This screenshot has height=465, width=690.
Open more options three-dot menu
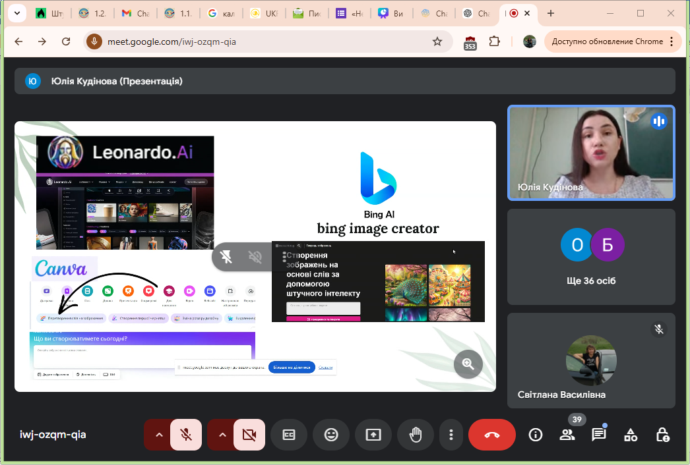pos(451,435)
